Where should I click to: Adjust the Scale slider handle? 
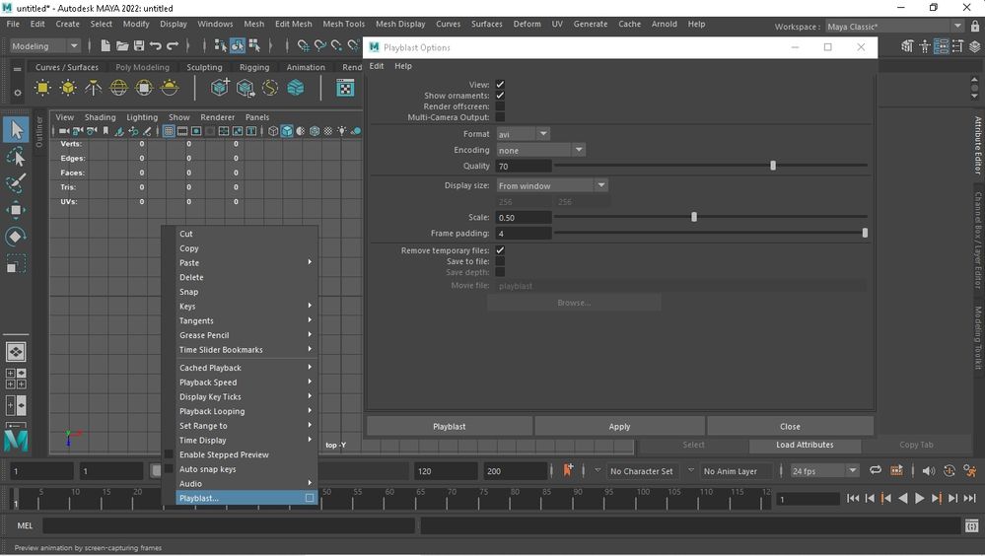pos(694,217)
